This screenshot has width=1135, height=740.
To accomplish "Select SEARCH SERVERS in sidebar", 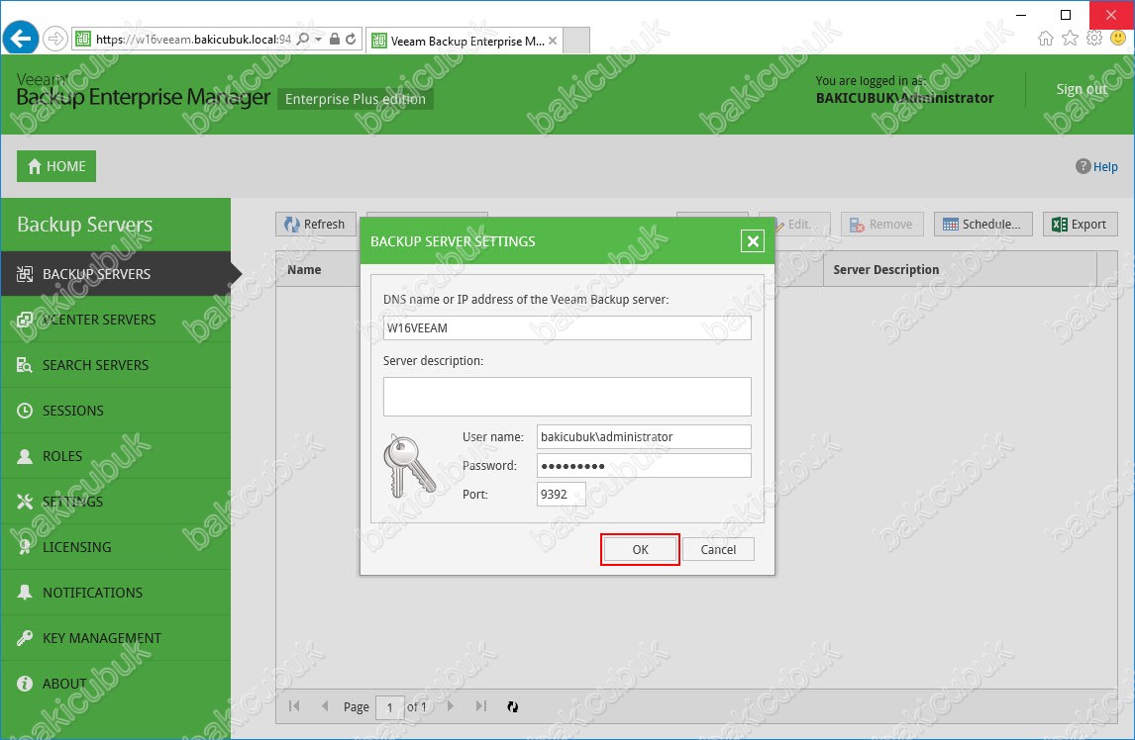I will pyautogui.click(x=116, y=365).
